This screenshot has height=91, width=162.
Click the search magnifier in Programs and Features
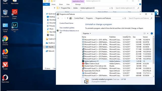click(x=151, y=18)
